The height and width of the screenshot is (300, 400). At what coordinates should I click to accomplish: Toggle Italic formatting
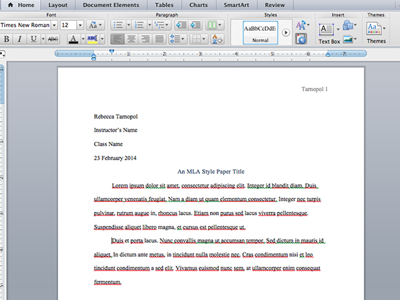(x=19, y=39)
